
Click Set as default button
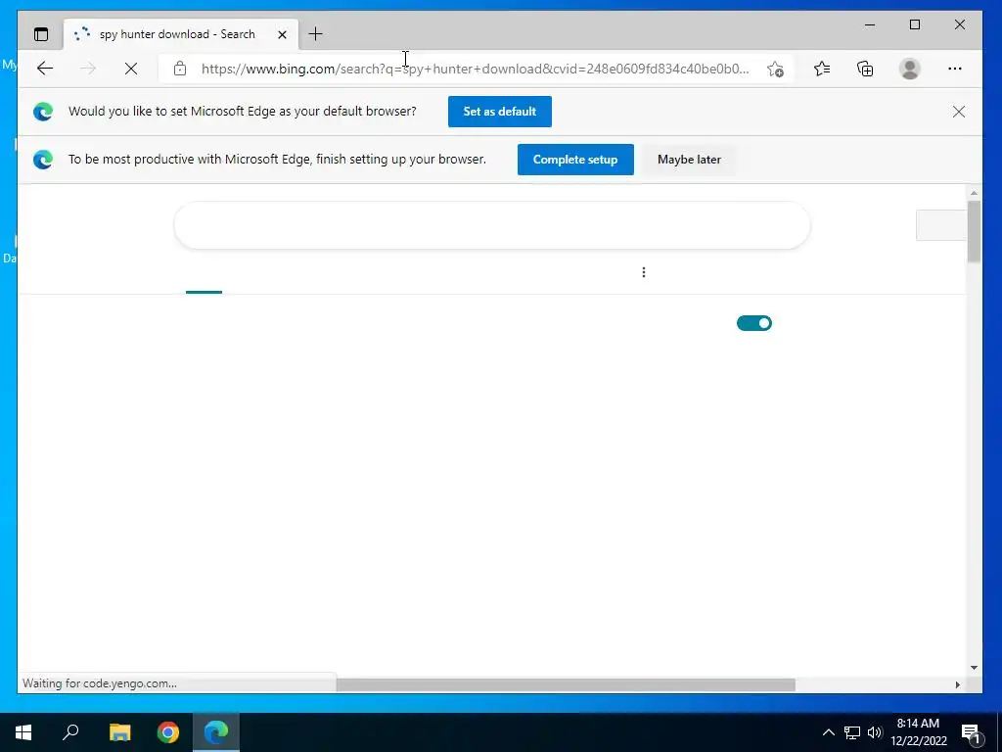click(500, 112)
